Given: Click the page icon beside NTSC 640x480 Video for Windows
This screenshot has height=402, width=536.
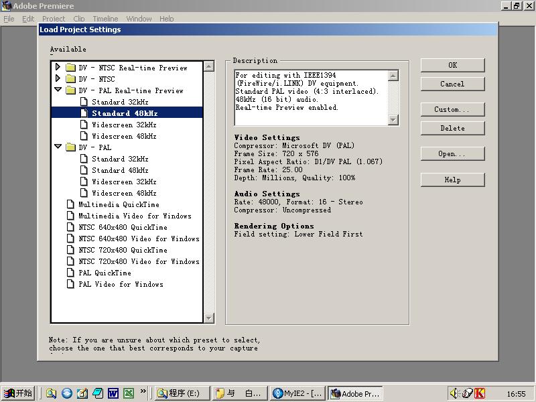Looking at the screenshot, I should click(x=70, y=239).
